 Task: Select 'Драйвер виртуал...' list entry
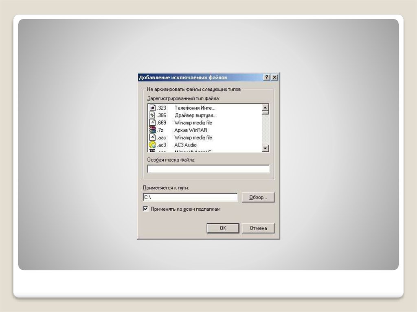(x=195, y=116)
